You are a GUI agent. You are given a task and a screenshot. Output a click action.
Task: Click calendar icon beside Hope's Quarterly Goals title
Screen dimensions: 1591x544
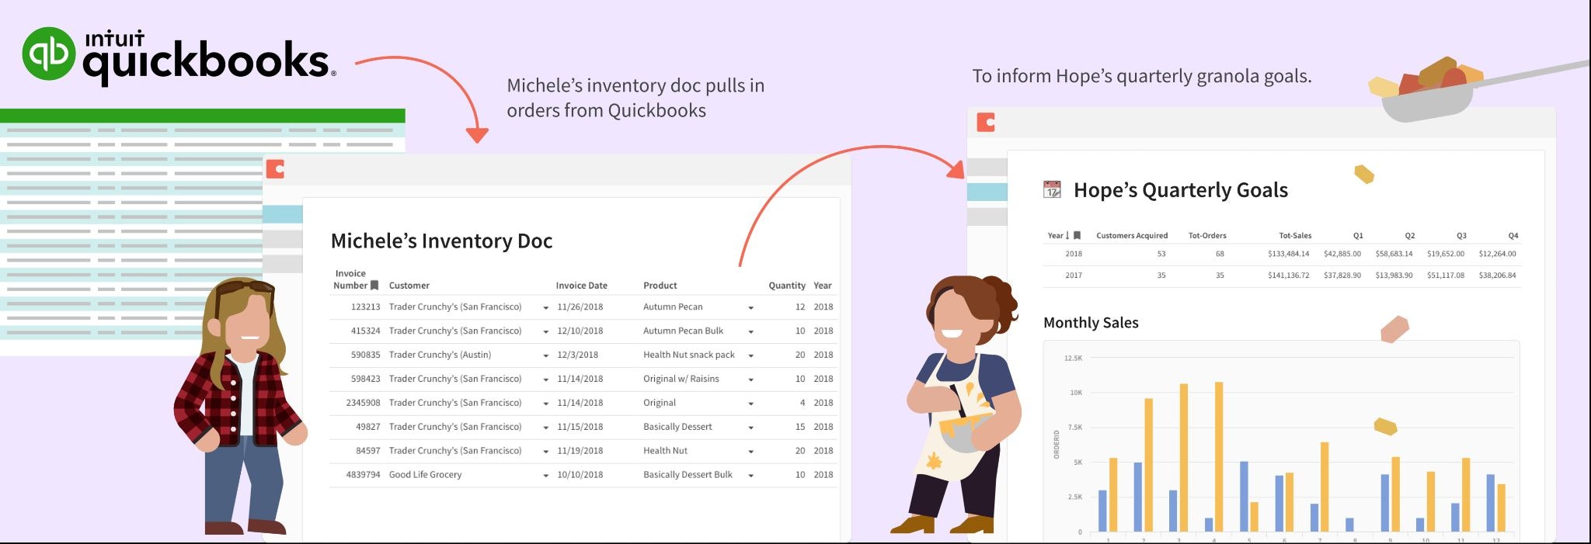click(1052, 189)
